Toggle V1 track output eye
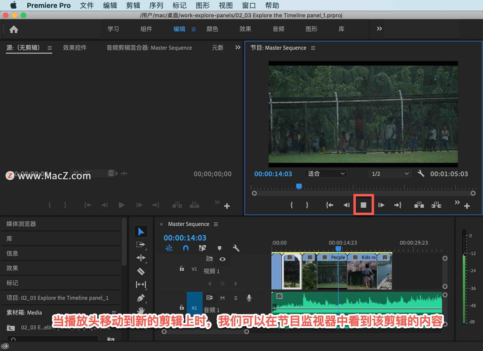The width and height of the screenshot is (483, 351). (222, 259)
